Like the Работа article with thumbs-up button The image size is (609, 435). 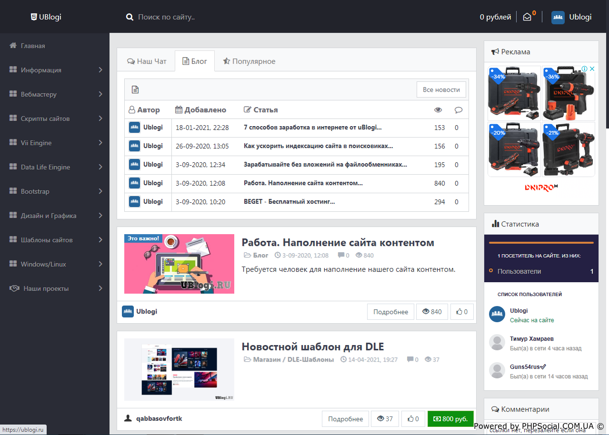462,312
